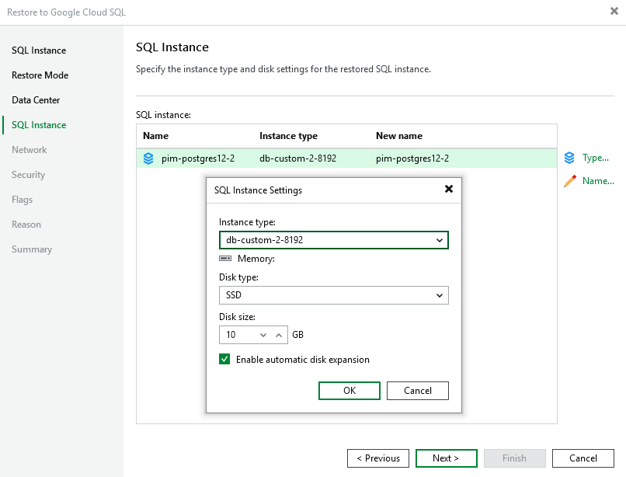
Task: Open the Type... link
Action: tap(596, 158)
